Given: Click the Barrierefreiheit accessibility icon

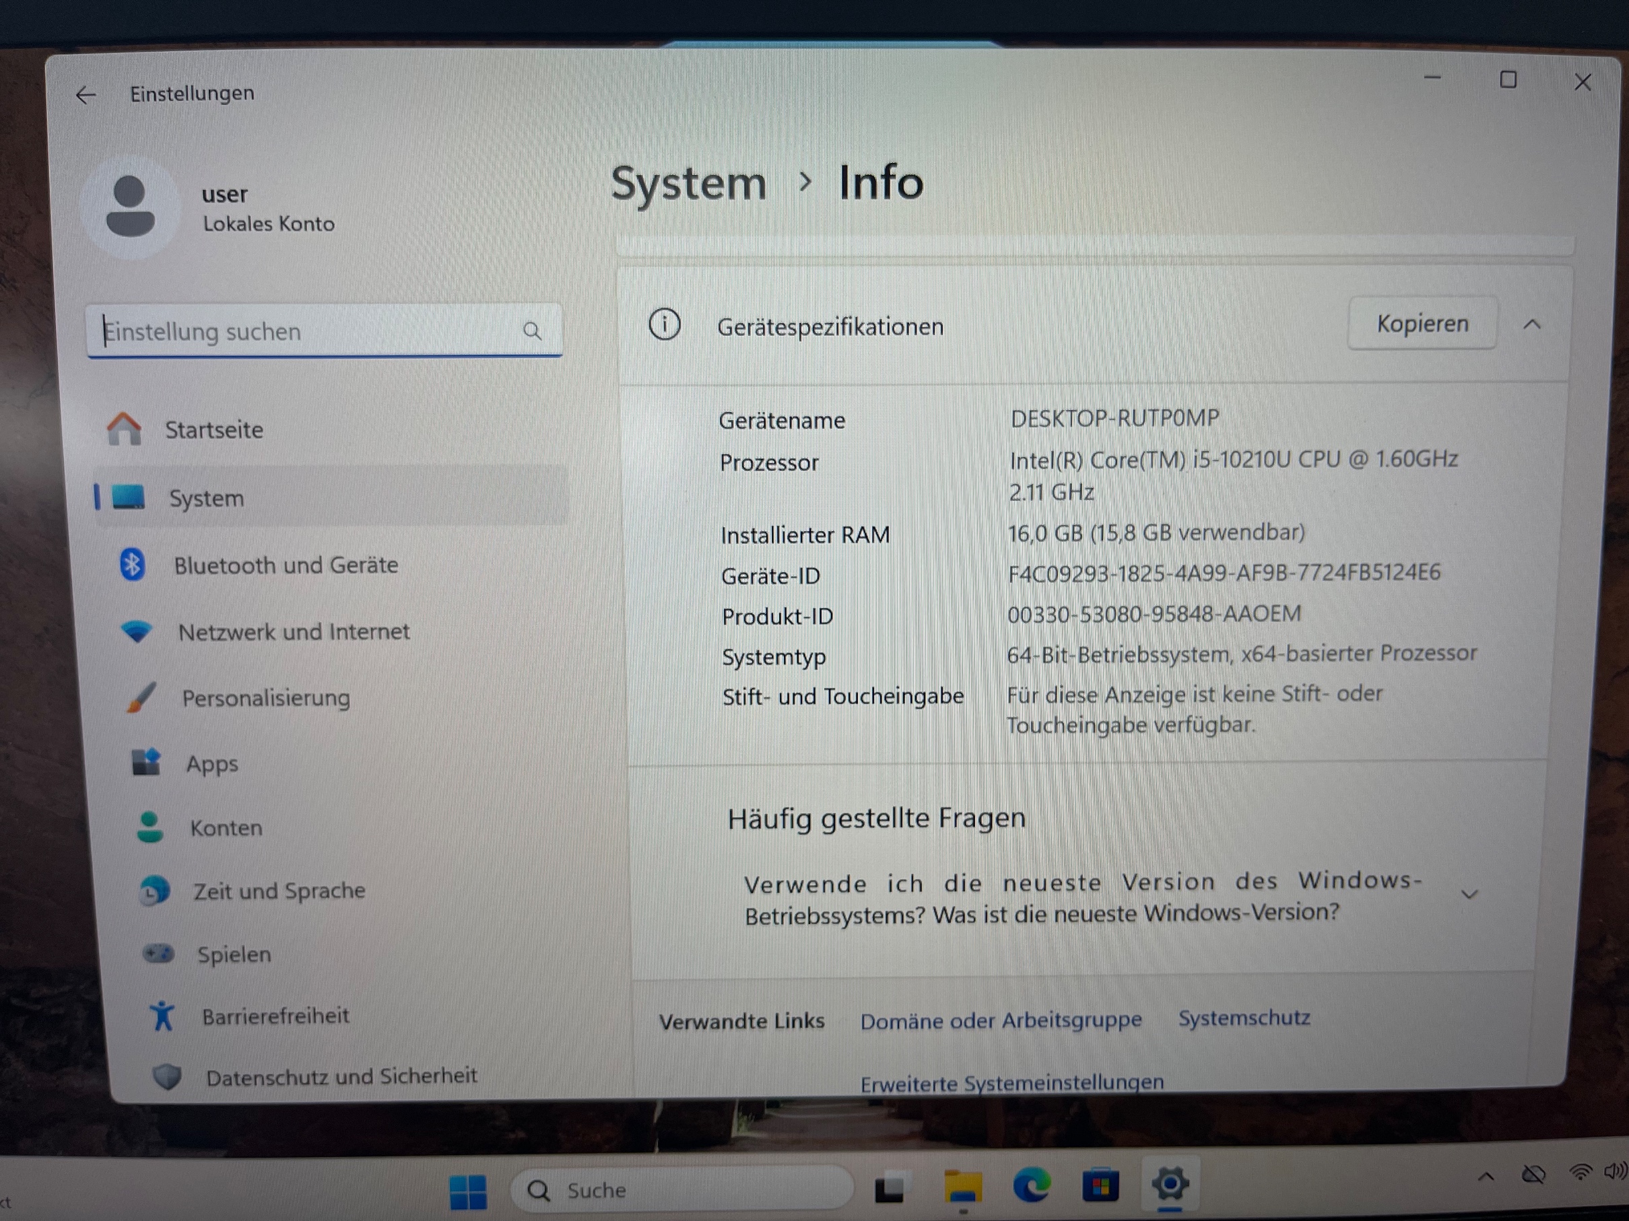Looking at the screenshot, I should [x=162, y=1016].
